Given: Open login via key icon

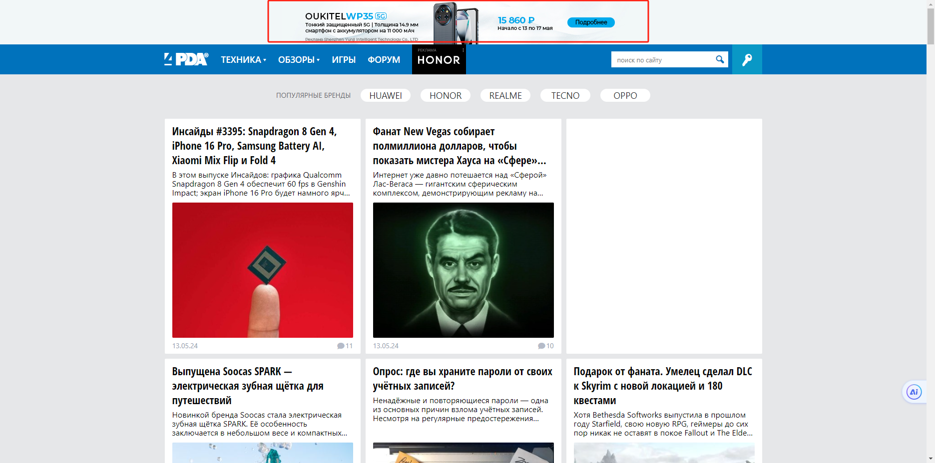Looking at the screenshot, I should coord(747,60).
